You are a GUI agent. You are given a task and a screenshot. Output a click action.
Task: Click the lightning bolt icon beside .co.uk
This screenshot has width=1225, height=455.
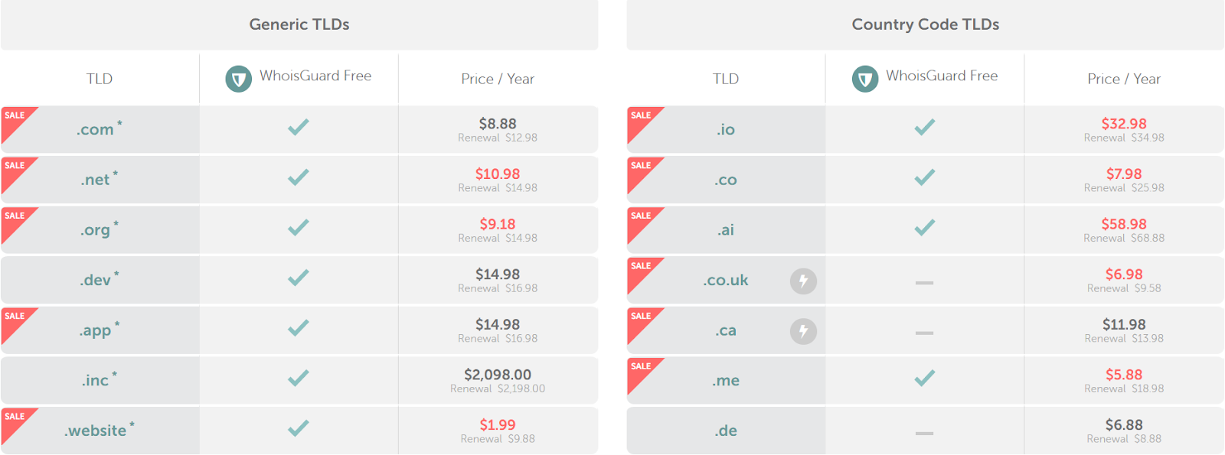[803, 281]
